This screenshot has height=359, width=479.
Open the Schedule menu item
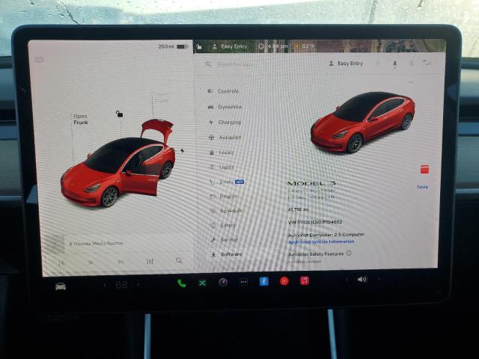click(227, 211)
